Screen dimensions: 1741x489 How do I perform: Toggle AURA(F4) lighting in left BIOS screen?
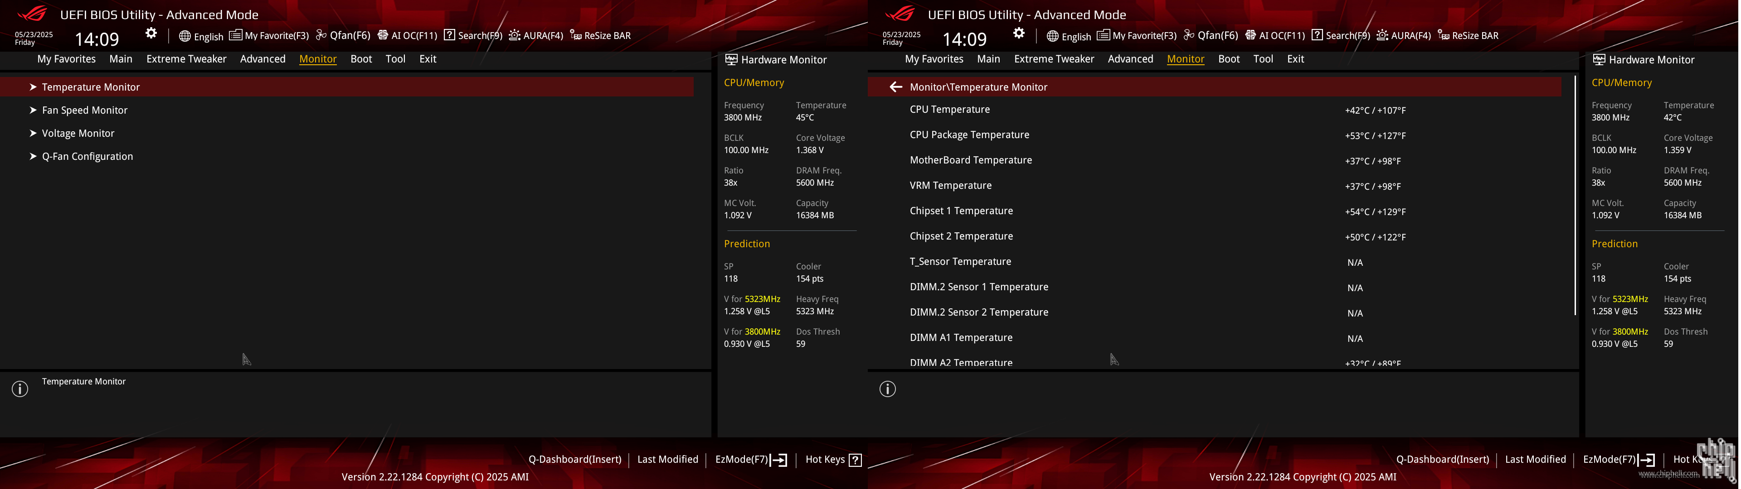tap(536, 36)
